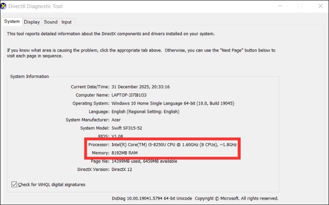Image resolution: width=329 pixels, height=205 pixels.
Task: Click the System tab
Action: [12, 21]
